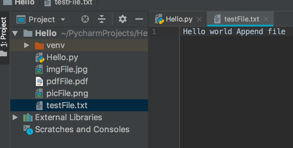The height and width of the screenshot is (148, 293).
Task: Click the locate current file target icon
Action: pyautogui.click(x=85, y=19)
